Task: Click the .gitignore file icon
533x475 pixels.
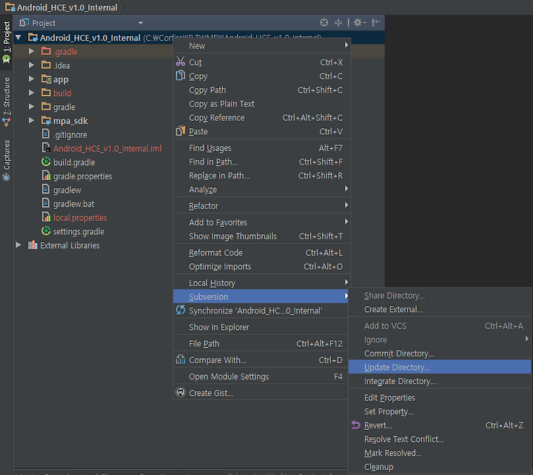Action: (46, 134)
